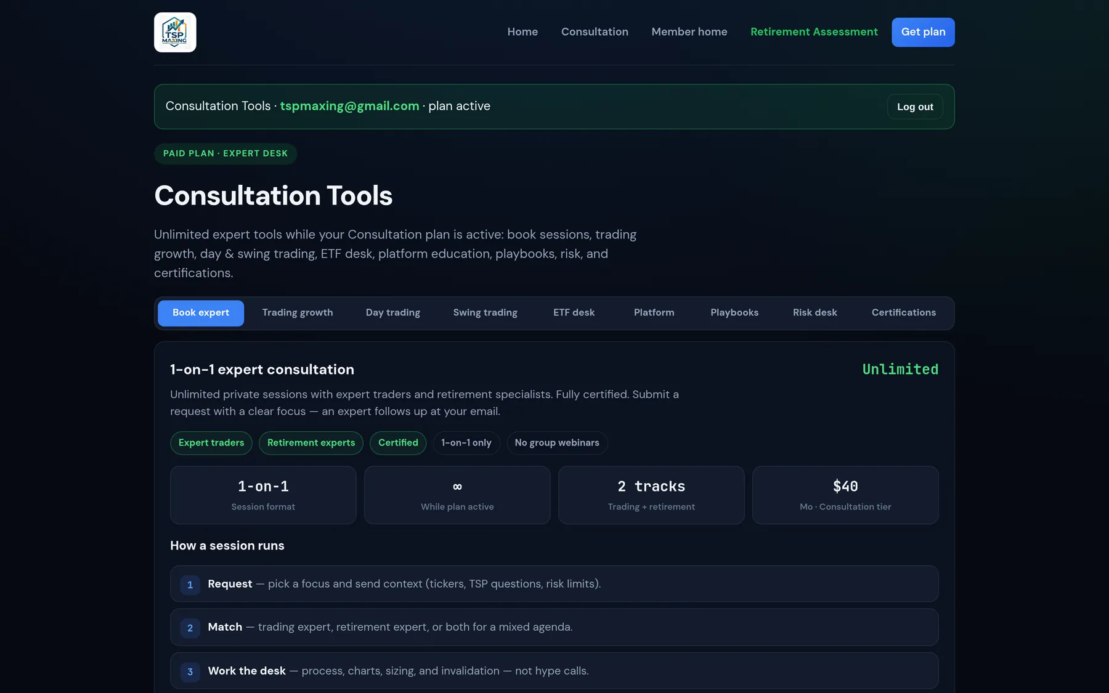Click the Request step row
The width and height of the screenshot is (1109, 693).
[x=554, y=584]
